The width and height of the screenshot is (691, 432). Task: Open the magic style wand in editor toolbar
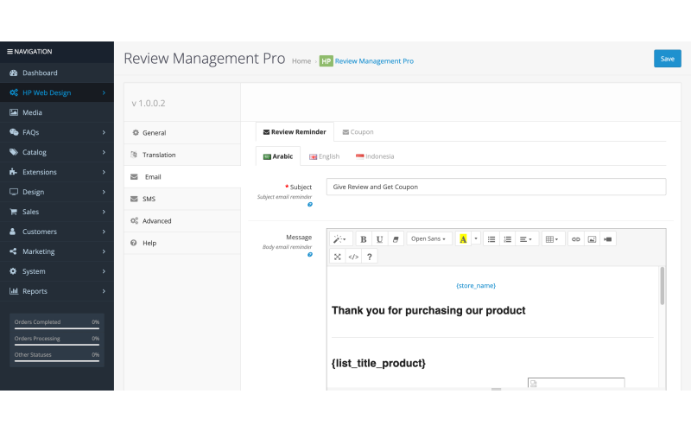pyautogui.click(x=340, y=239)
